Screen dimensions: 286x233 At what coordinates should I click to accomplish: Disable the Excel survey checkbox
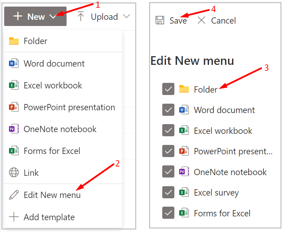(168, 192)
